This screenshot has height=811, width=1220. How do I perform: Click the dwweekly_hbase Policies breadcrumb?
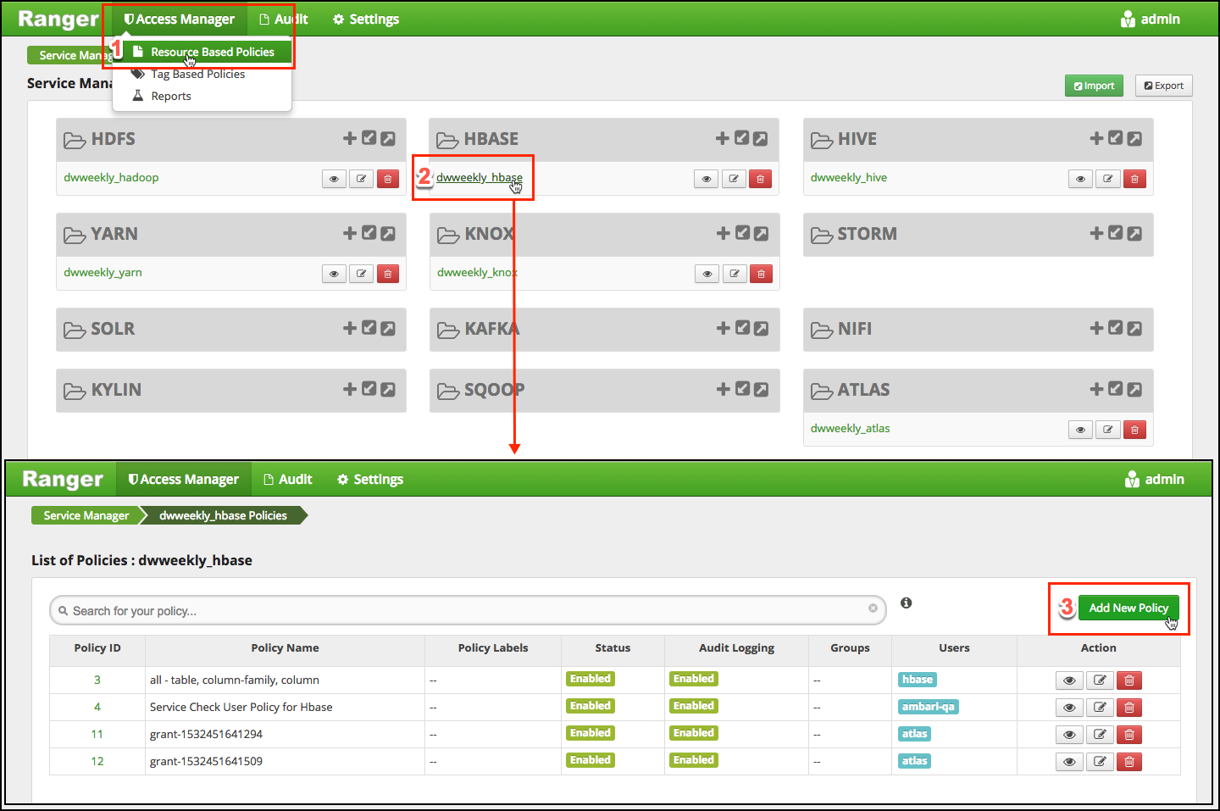coord(223,515)
